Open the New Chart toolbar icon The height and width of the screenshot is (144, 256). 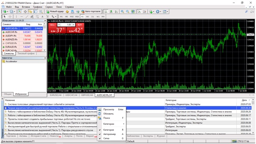click(x=5, y=11)
